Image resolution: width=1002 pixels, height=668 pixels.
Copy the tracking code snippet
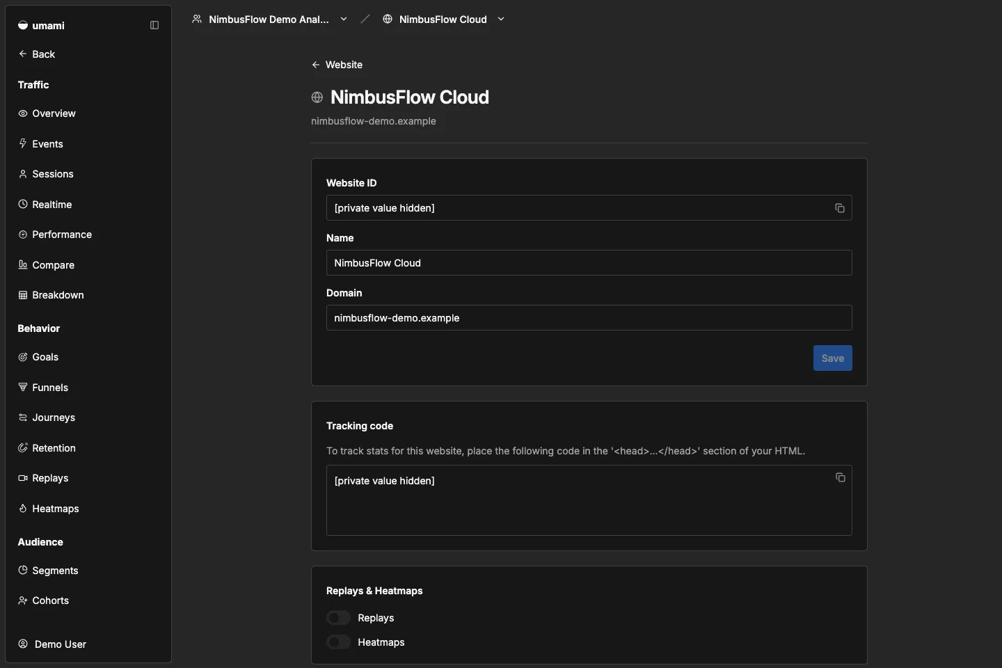click(x=841, y=477)
